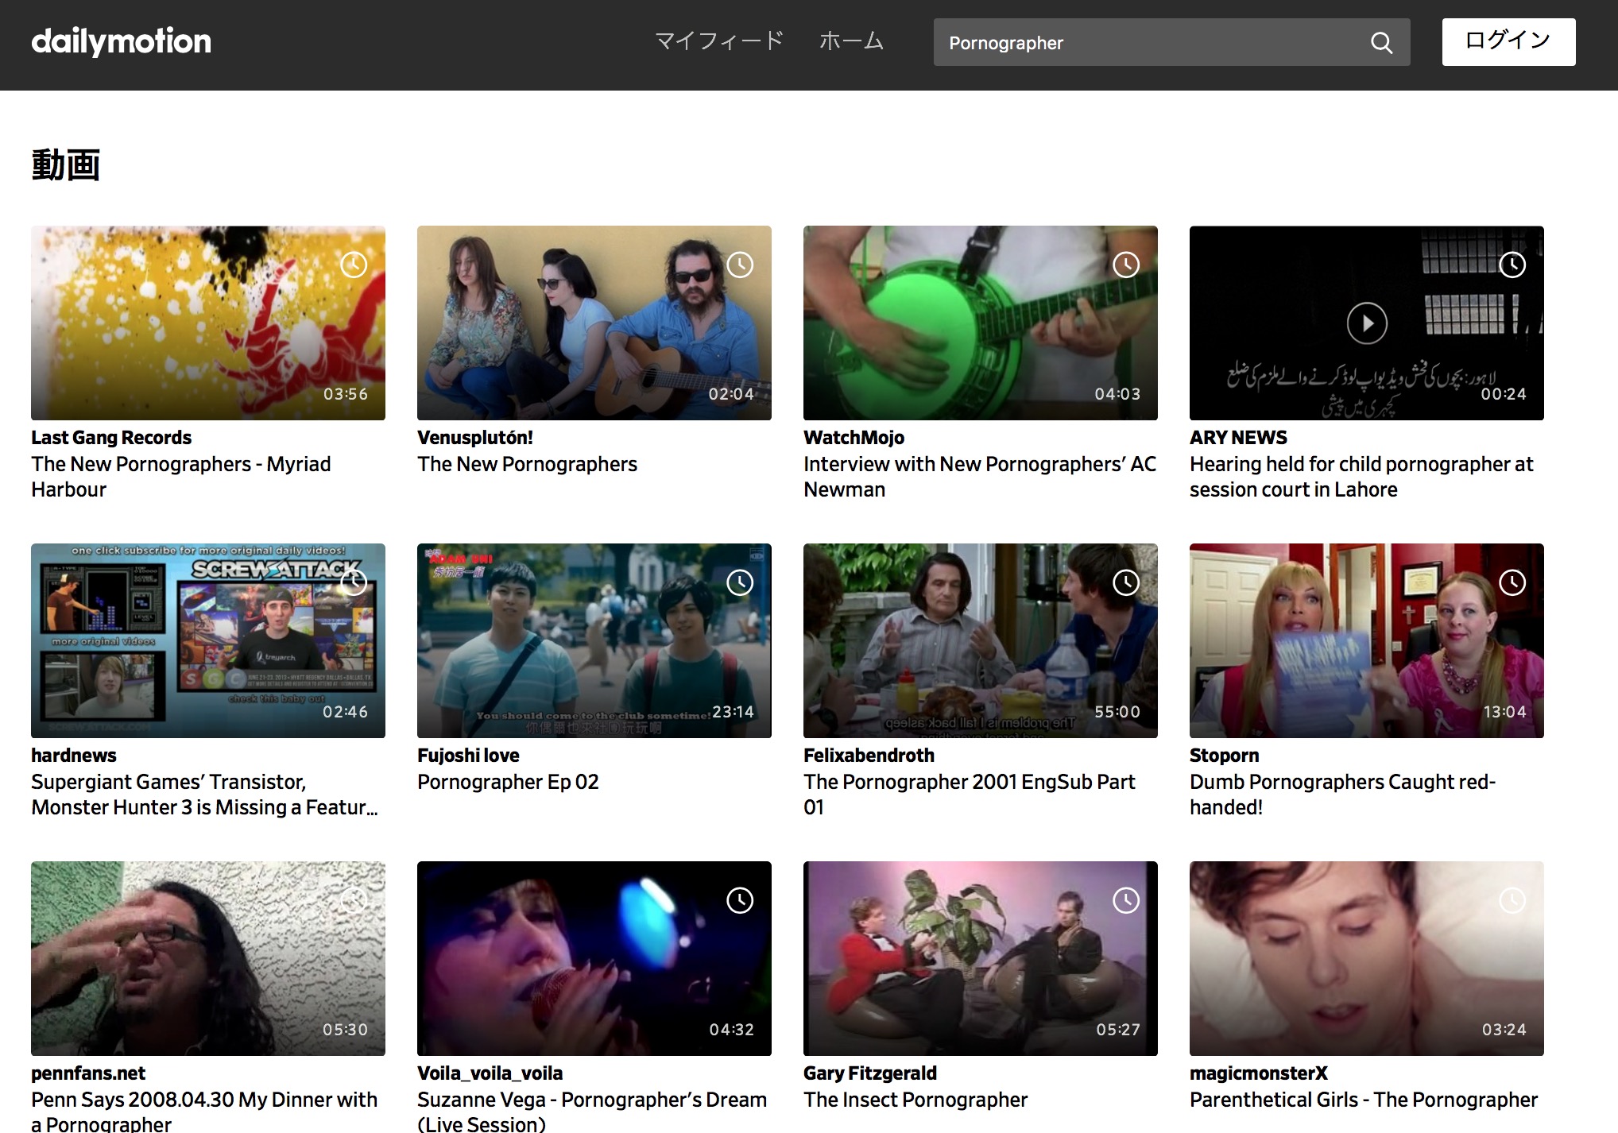Open Voila_voila_voila channel link
This screenshot has width=1618, height=1133.
(x=490, y=1073)
